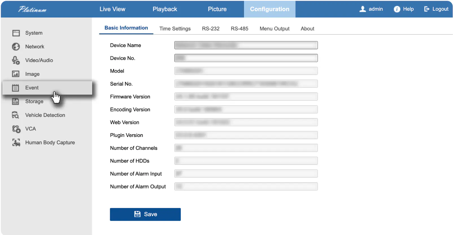
Task: Open the Picture tab
Action: coord(217,9)
